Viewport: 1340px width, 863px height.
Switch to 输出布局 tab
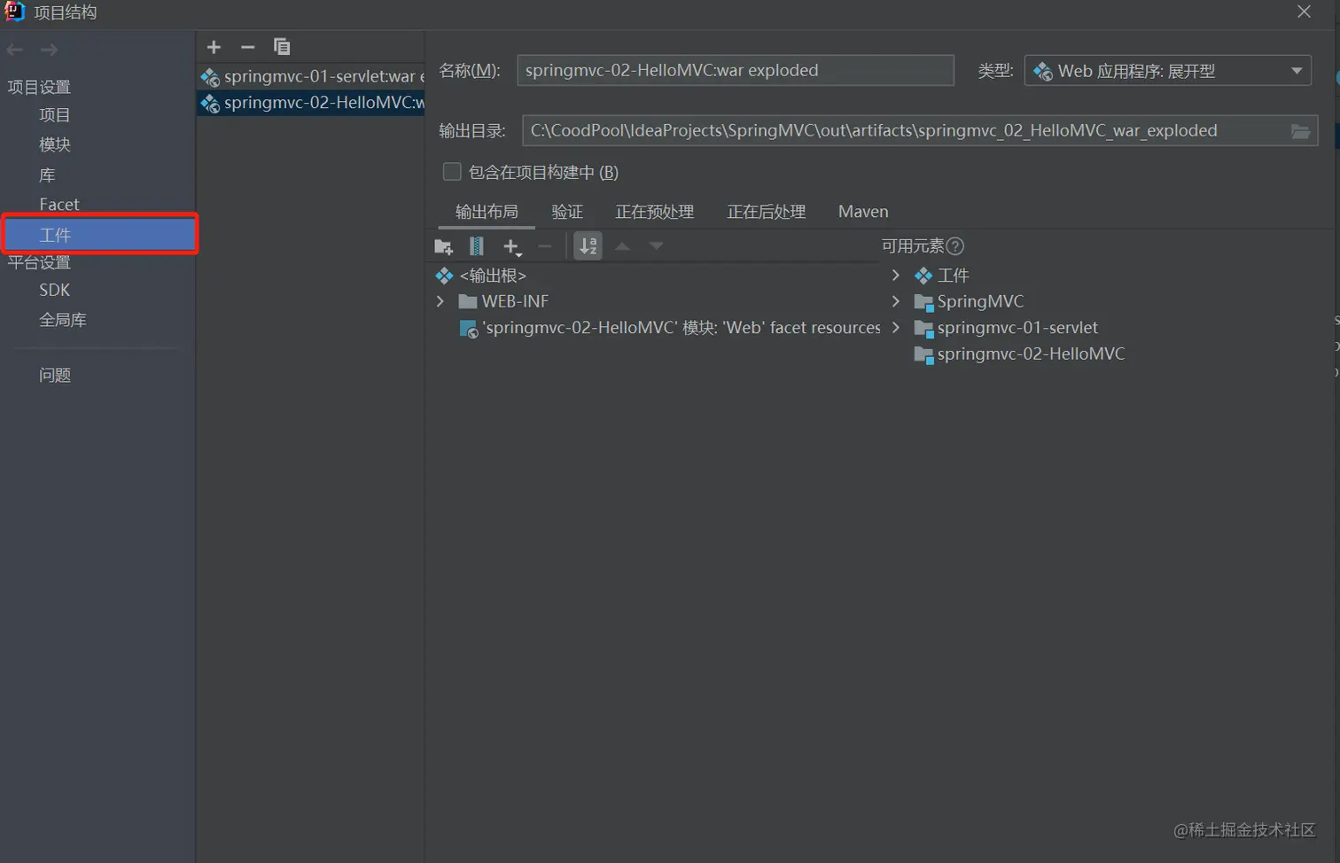pyautogui.click(x=487, y=212)
